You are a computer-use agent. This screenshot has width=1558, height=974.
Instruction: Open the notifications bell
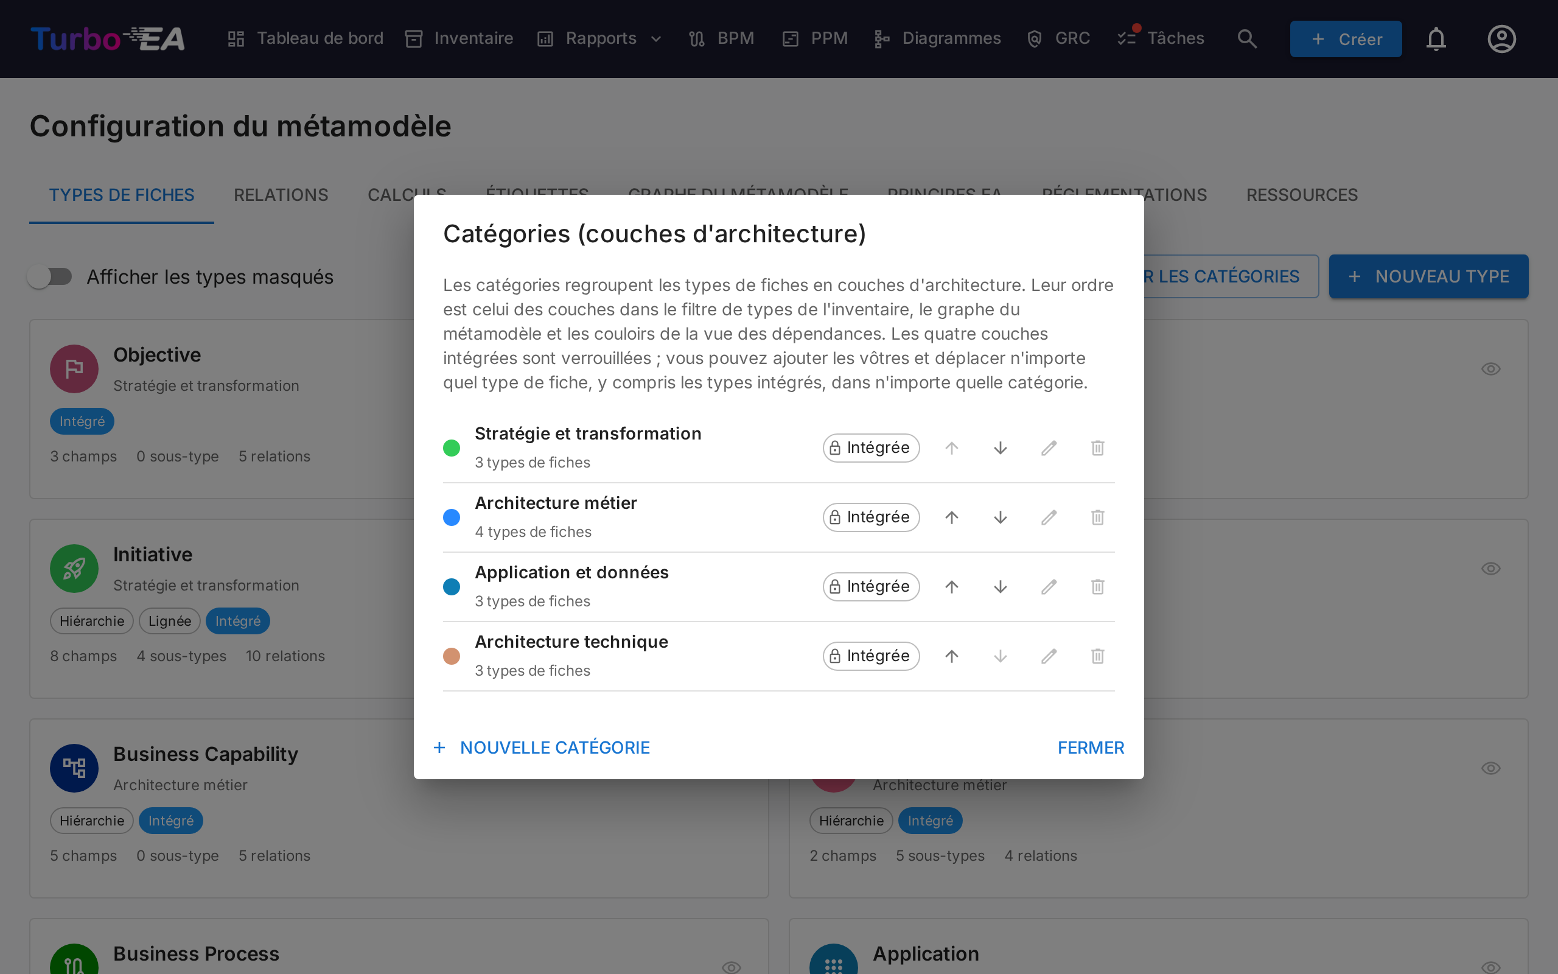1436,38
